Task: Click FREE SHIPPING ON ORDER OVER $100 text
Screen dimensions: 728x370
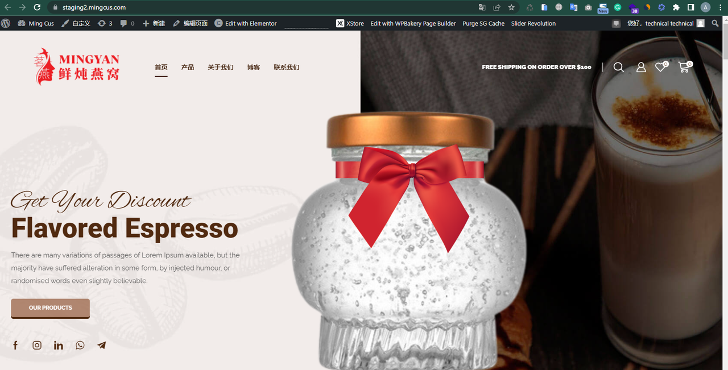Action: click(x=536, y=67)
